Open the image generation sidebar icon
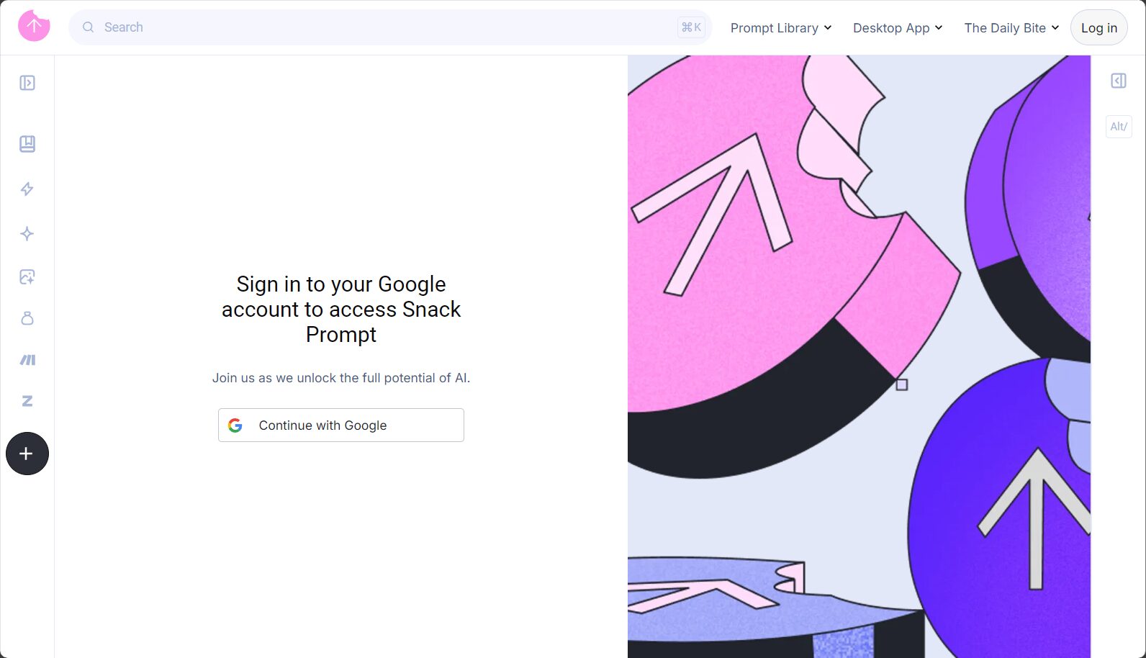Viewport: 1146px width, 658px height. pyautogui.click(x=27, y=276)
